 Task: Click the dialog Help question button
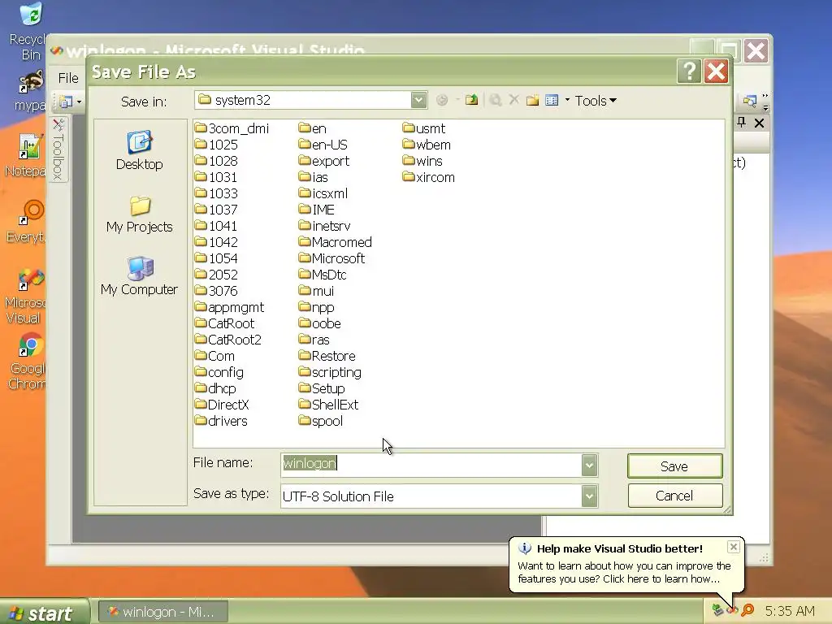pyautogui.click(x=689, y=71)
